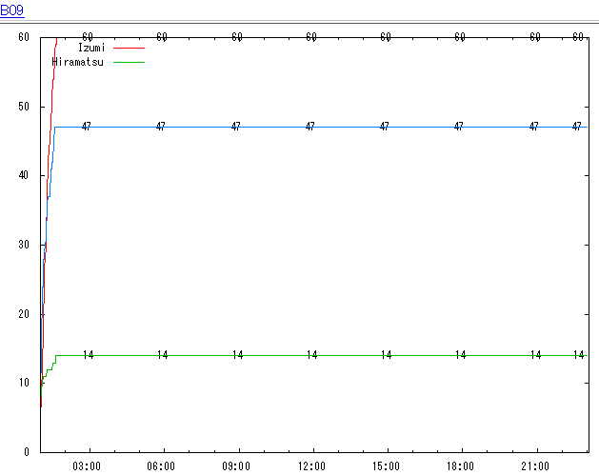Image resolution: width=599 pixels, height=475 pixels.
Task: Click the 06:00 x-axis label
Action: [x=161, y=466]
